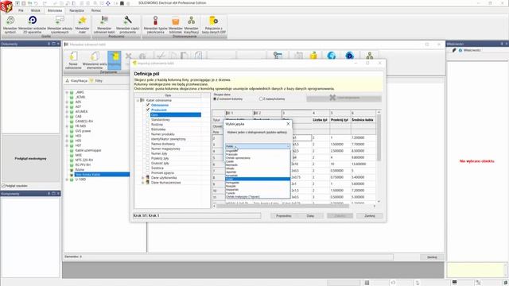Click Dalej button in import wizard
509x286 pixels.
click(x=310, y=215)
